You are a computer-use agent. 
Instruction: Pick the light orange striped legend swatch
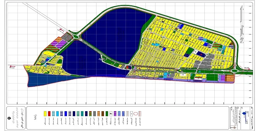(x=99, y=114)
